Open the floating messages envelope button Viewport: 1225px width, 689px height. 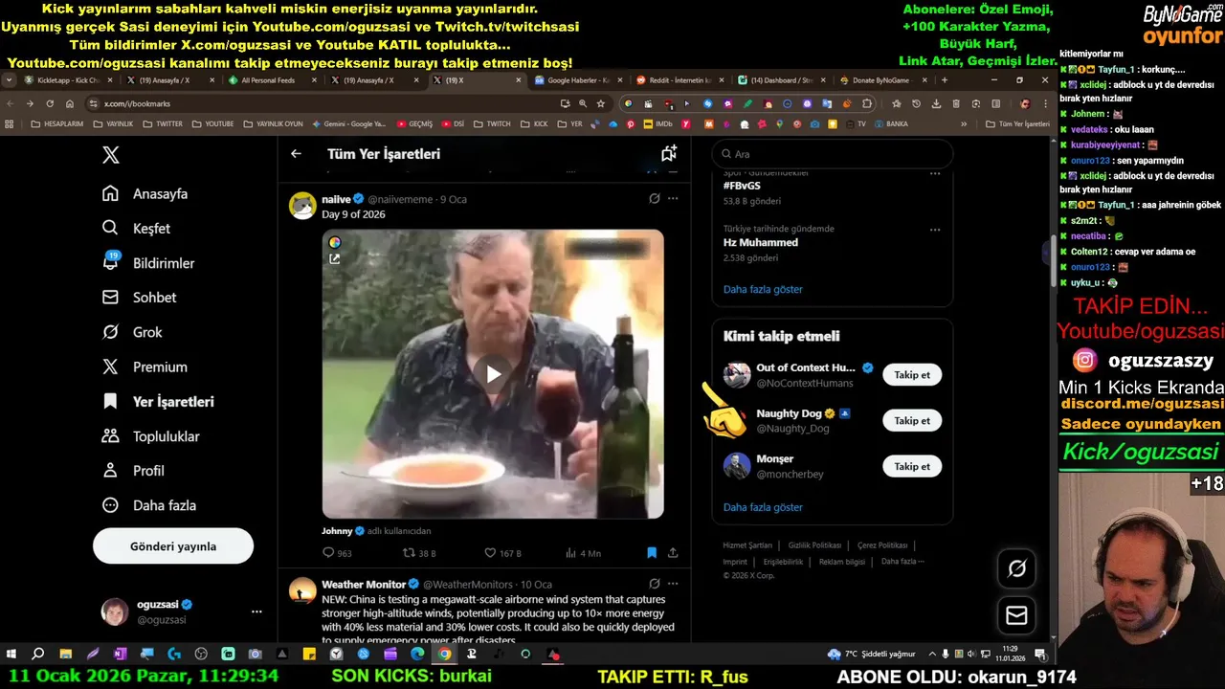(x=1016, y=615)
